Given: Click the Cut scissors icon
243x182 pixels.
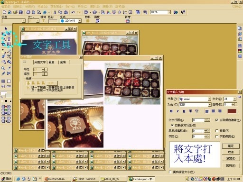Looking at the screenshot, I should [55, 12].
